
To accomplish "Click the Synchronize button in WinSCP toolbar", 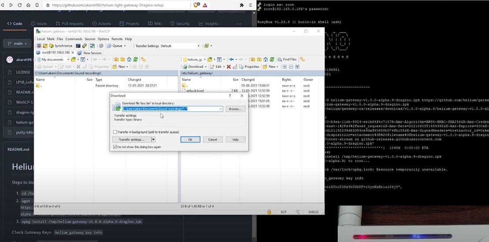I will click(61, 46).
